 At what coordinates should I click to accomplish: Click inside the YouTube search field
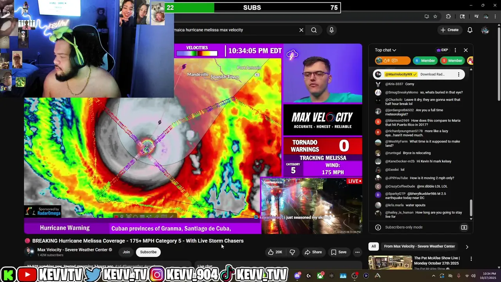235,30
